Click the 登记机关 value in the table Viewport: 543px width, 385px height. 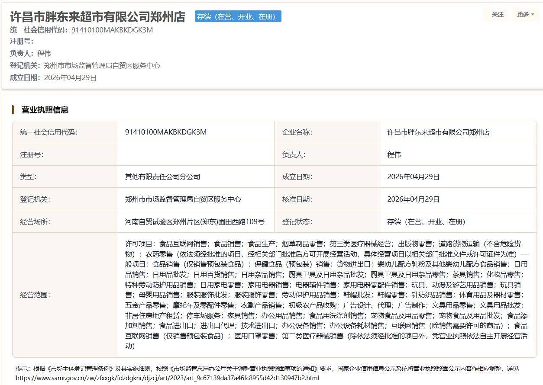click(x=183, y=199)
